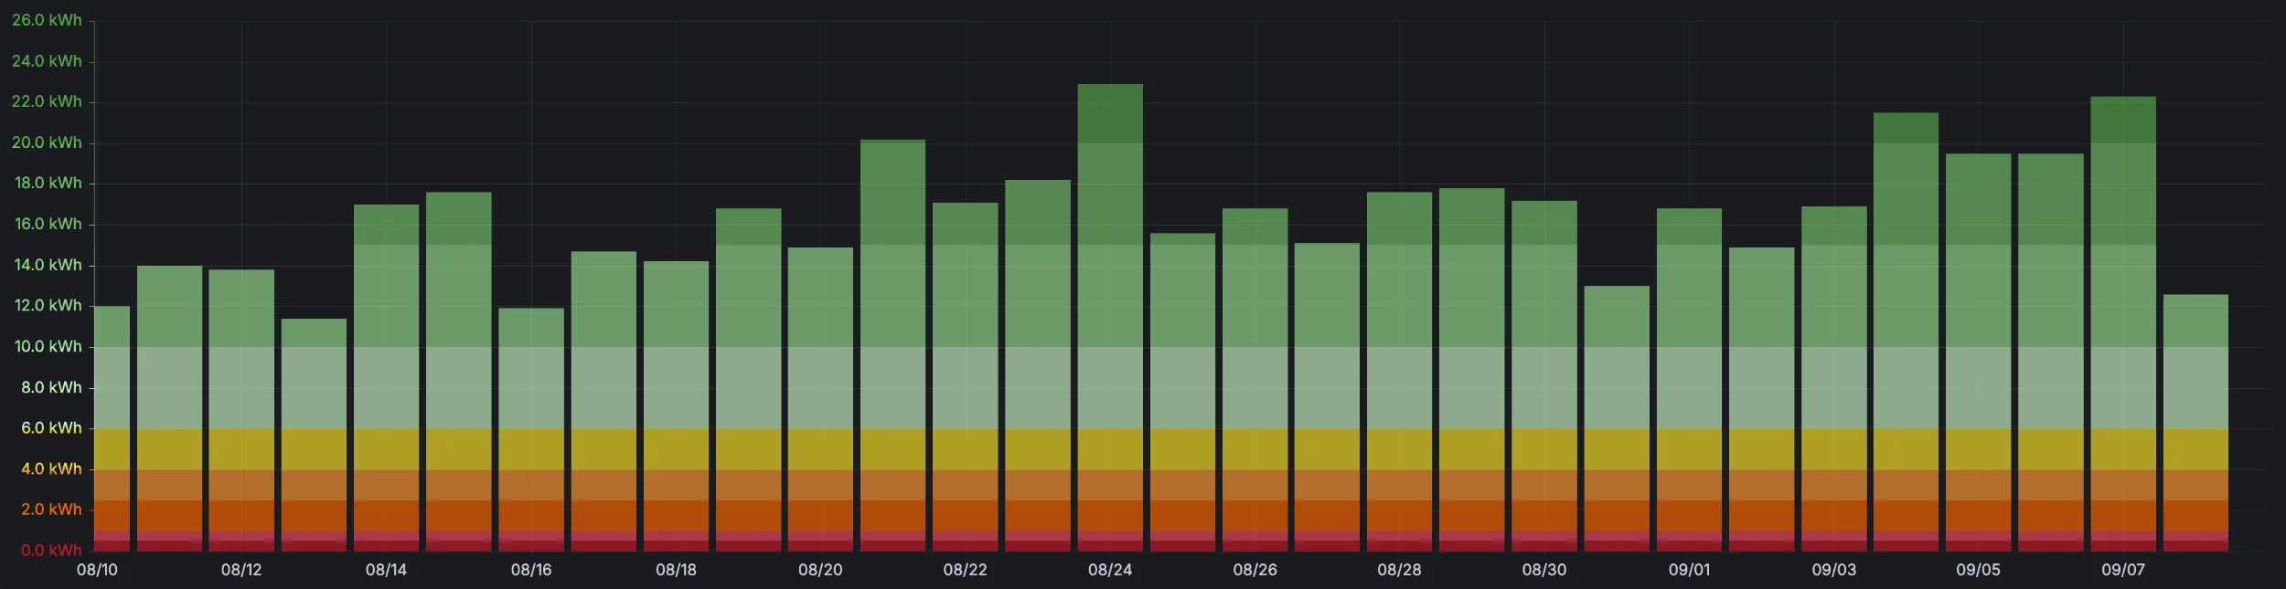
Task: Click the bar above the 08/16 label
Action: [531, 429]
